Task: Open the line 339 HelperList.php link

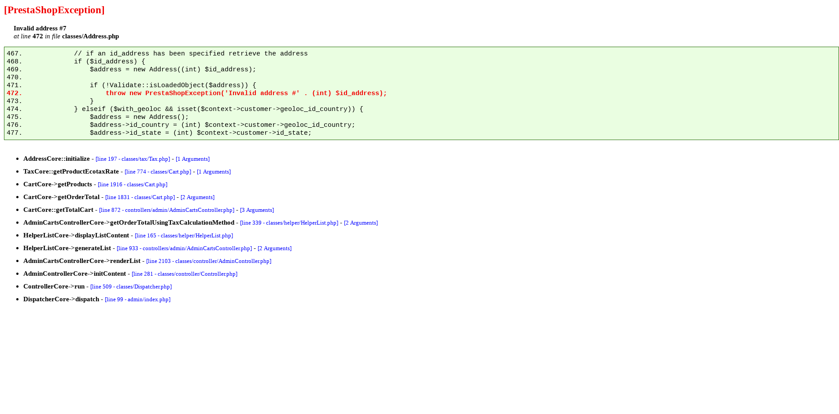Action: [289, 223]
